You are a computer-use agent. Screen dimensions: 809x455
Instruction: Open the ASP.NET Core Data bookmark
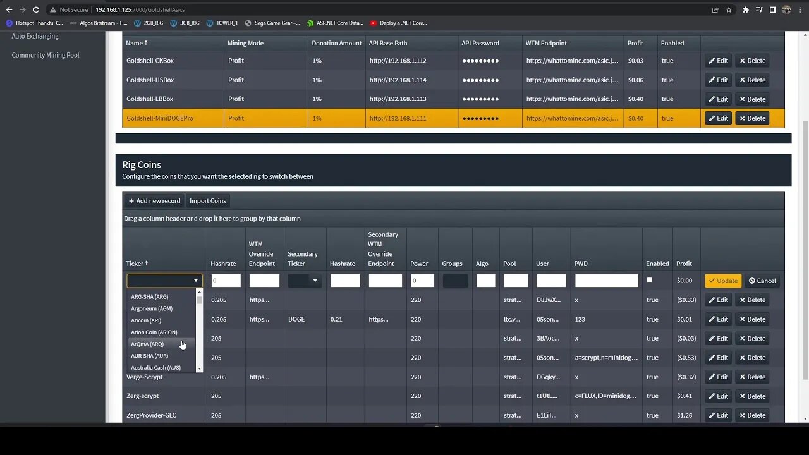335,23
